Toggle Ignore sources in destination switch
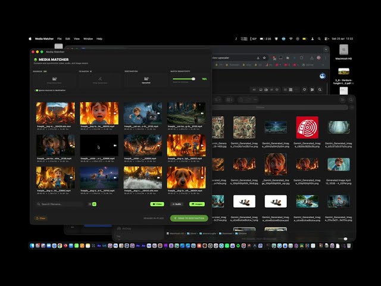Screen dimensions: 381x286 [37, 91]
